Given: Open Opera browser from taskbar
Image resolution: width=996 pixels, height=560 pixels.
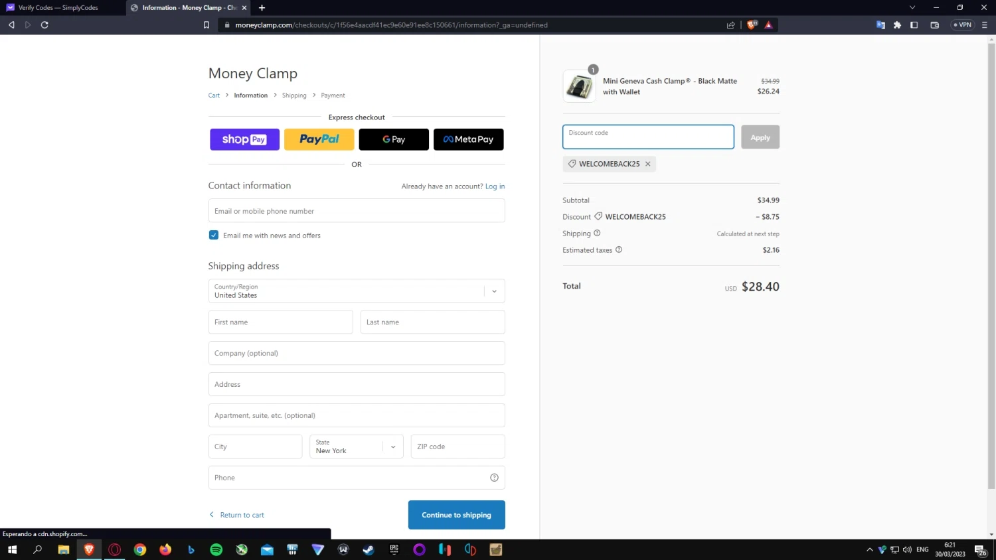Looking at the screenshot, I should [114, 549].
